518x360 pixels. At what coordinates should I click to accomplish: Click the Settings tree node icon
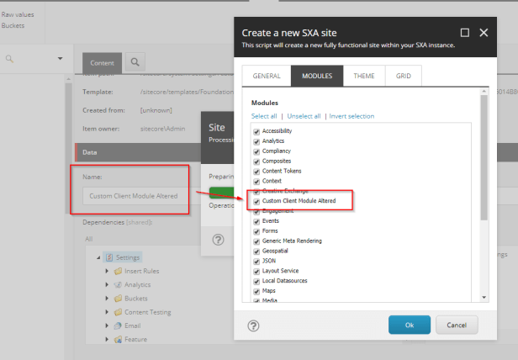coord(109,257)
